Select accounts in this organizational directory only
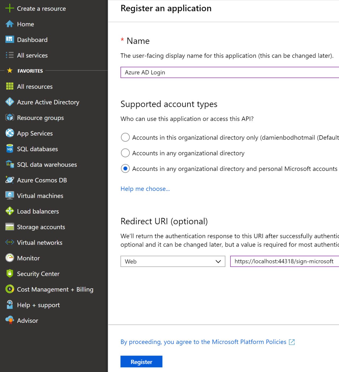The image size is (339, 372). click(x=125, y=137)
